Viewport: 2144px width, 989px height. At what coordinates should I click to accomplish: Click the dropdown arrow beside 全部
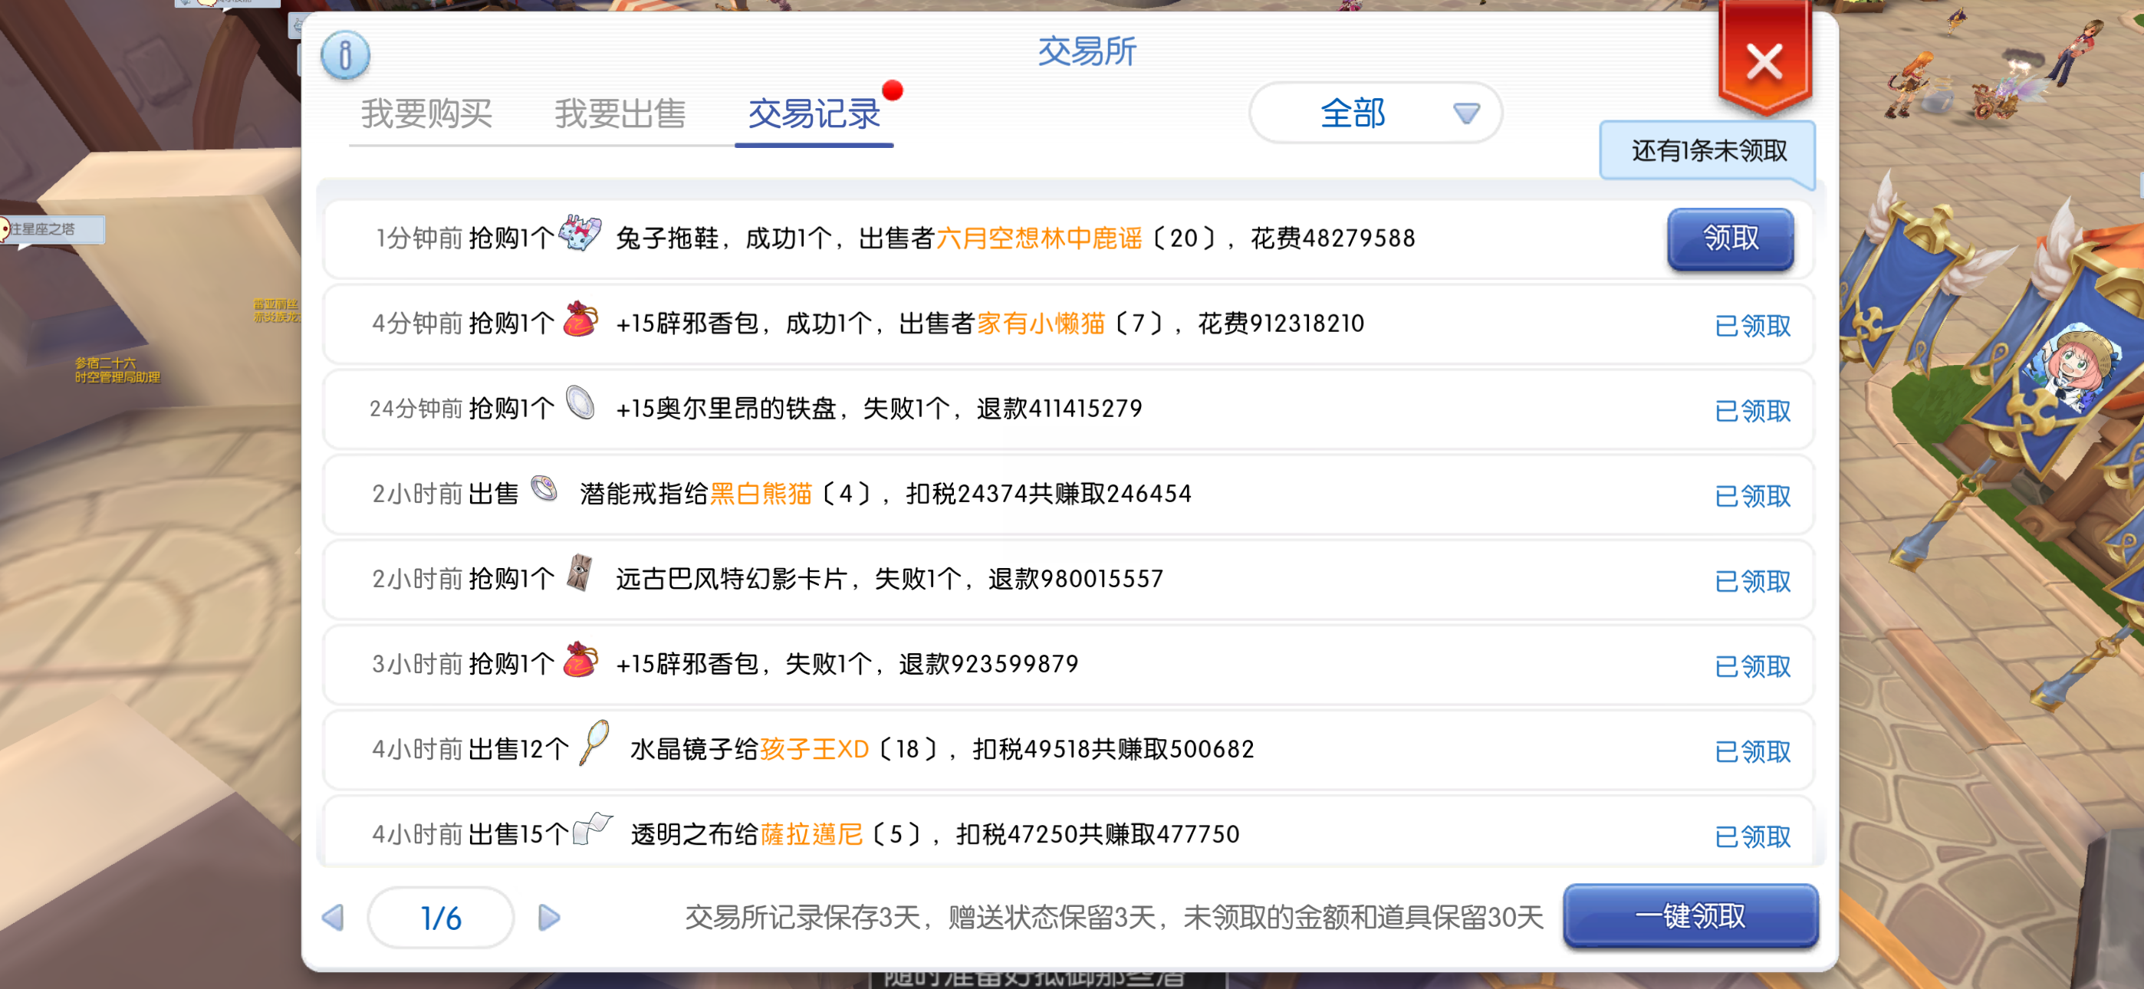click(1465, 113)
